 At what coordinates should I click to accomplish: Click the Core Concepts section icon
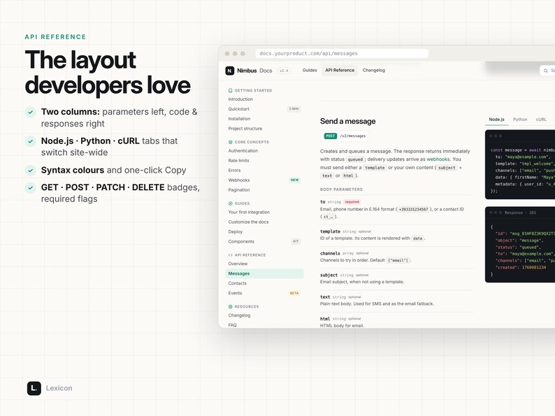click(231, 142)
